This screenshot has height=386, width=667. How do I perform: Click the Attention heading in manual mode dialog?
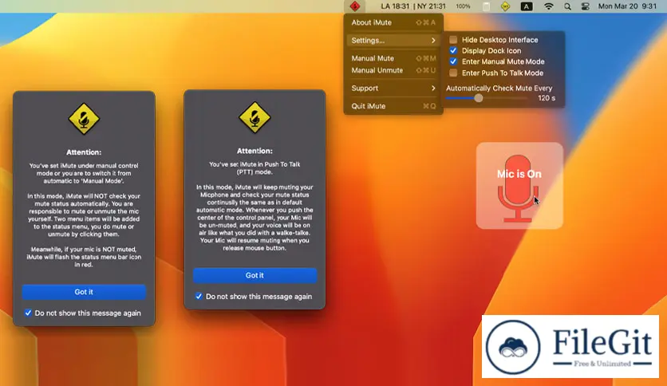(84, 152)
